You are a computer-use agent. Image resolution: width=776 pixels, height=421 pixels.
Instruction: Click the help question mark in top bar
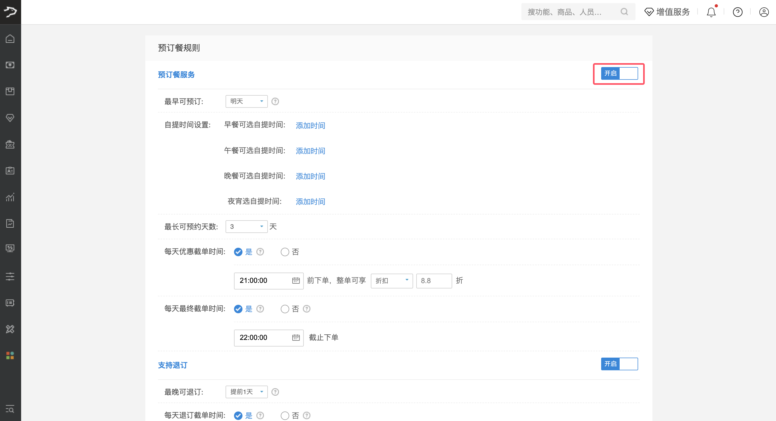pyautogui.click(x=737, y=12)
